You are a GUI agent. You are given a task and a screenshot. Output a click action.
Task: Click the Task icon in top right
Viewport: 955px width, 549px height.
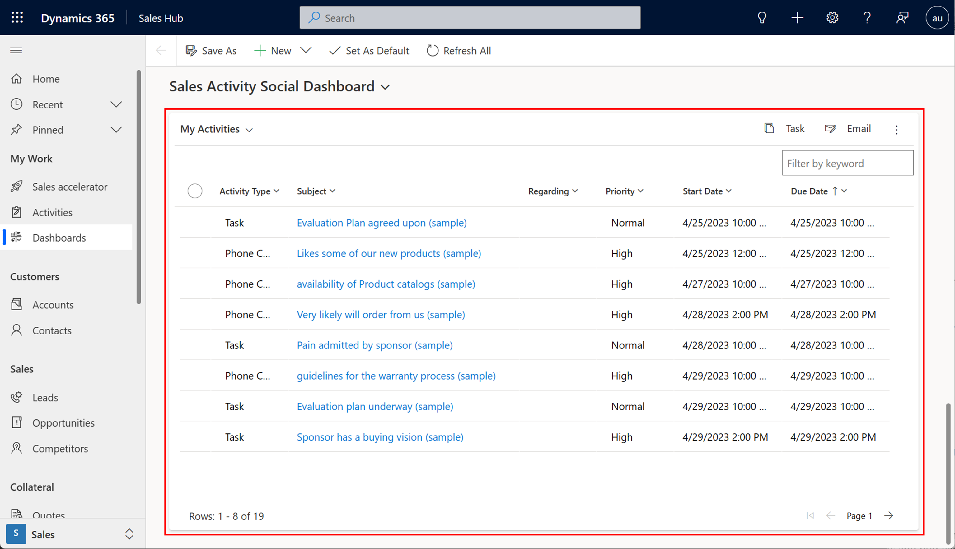pos(768,128)
